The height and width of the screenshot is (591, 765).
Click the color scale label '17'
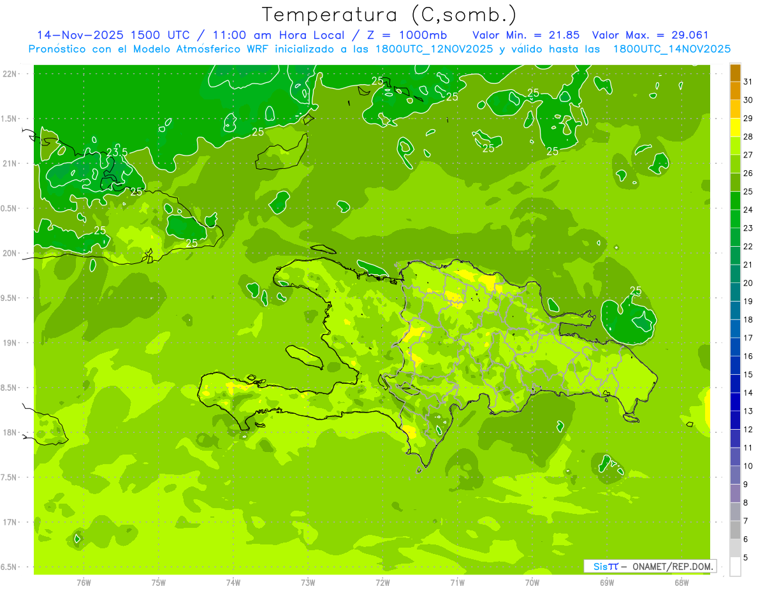(748, 338)
